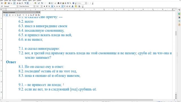Open sidebar settings at top of sidebar
181x102 pixels.
tap(179, 10)
